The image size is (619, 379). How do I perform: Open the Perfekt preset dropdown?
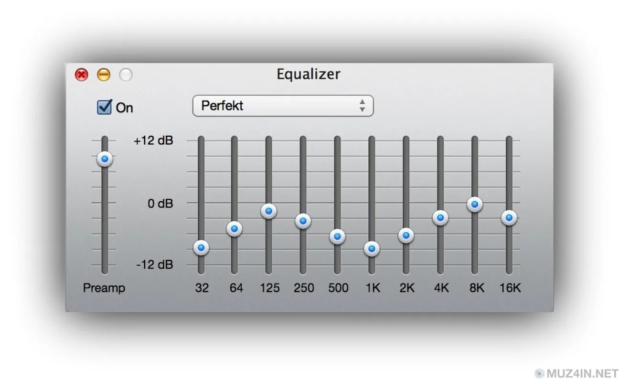coord(283,106)
